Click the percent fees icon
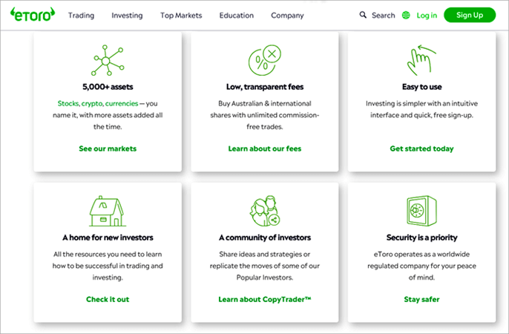 tap(265, 58)
